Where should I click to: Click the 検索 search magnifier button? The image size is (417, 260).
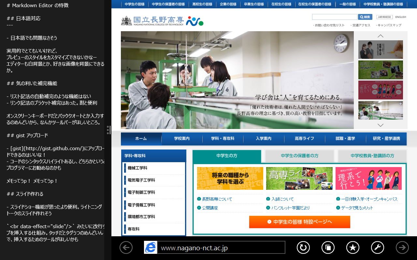365,17
